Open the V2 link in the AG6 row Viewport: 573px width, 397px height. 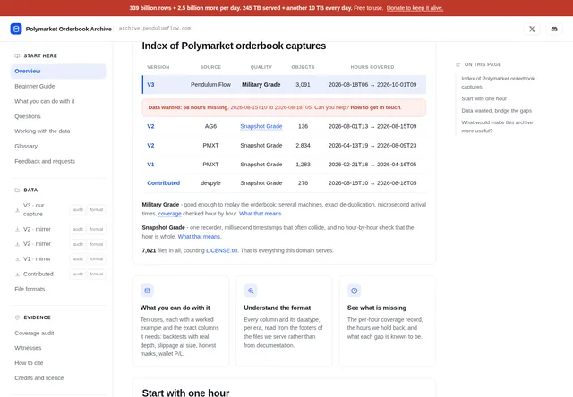[150, 126]
